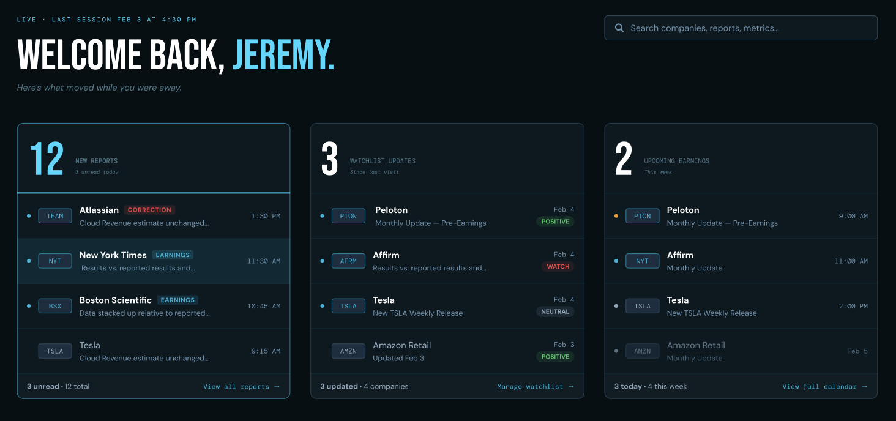Screen dimensions: 896x421
Task: Click the large 2 Upcoming Earnings count
Action: [x=624, y=159]
